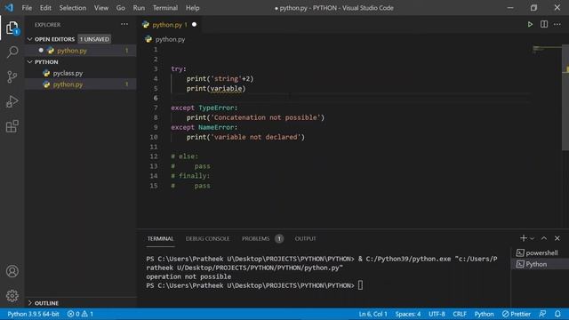Change indentation via Spaces: 4
Screen dimensions: 569x320
click(x=408, y=314)
